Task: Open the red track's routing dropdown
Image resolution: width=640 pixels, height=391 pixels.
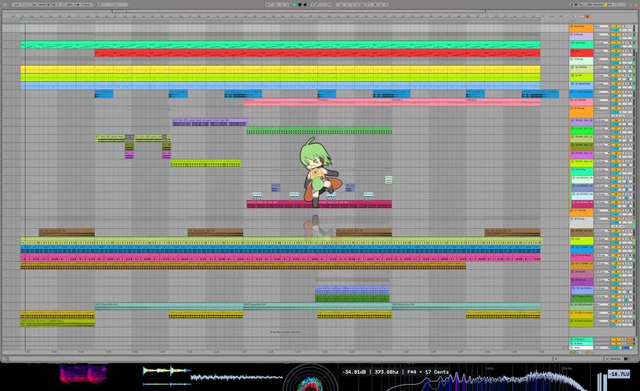Action: [x=601, y=52]
